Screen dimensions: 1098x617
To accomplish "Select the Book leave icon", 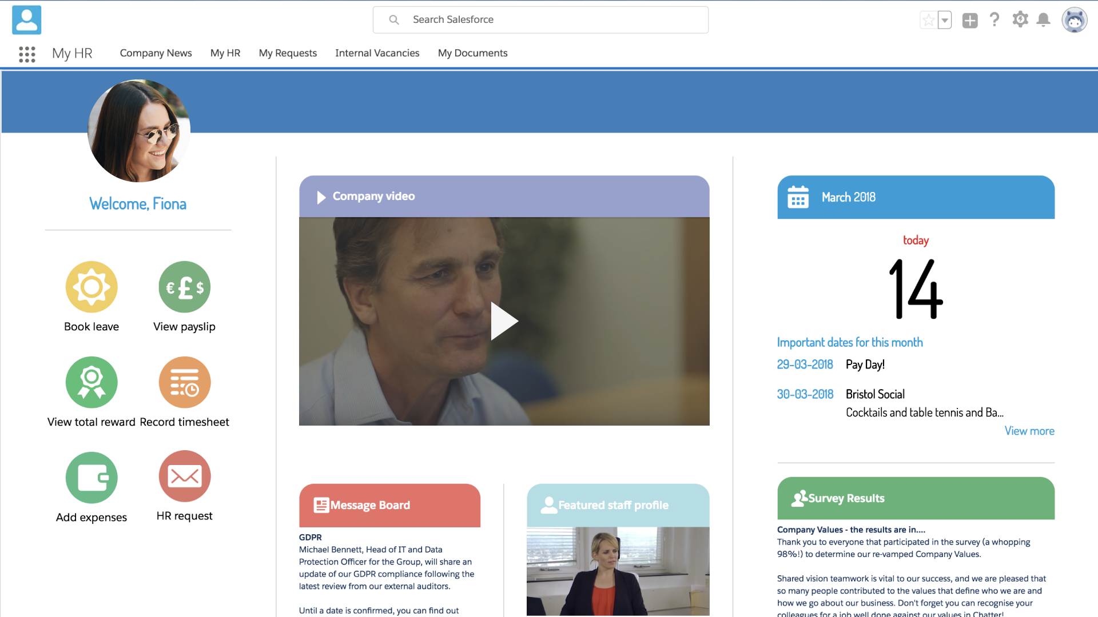I will [91, 287].
